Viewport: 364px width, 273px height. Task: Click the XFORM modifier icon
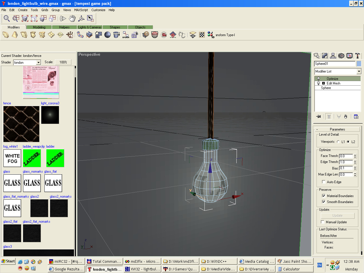(126, 35)
